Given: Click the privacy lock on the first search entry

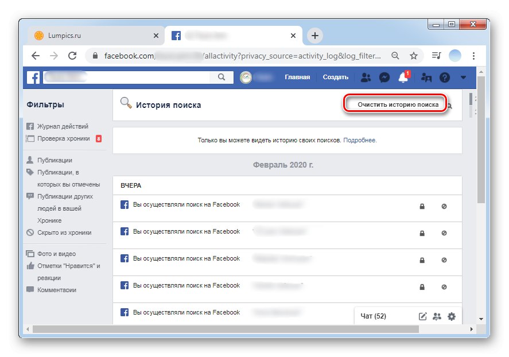Looking at the screenshot, I should coord(422,206).
